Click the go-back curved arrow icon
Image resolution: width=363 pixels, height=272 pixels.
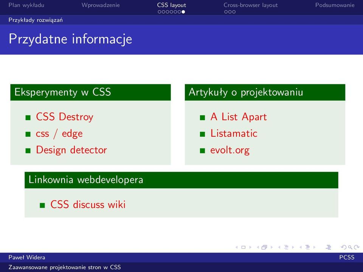click(x=344, y=247)
